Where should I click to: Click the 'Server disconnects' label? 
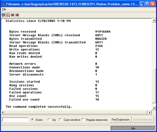27,75
